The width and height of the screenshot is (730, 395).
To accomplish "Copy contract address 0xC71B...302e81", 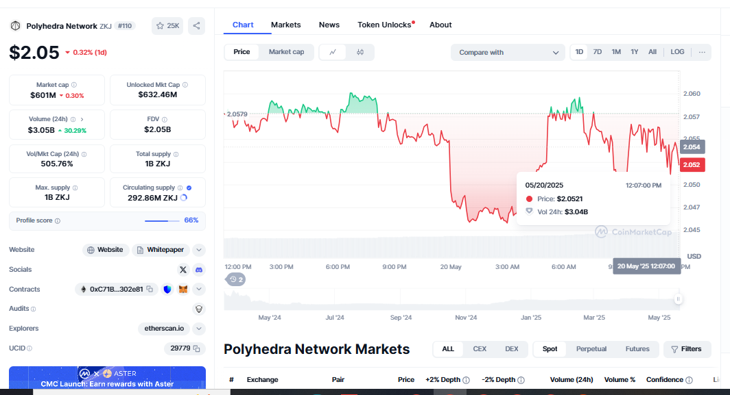I will click(150, 289).
